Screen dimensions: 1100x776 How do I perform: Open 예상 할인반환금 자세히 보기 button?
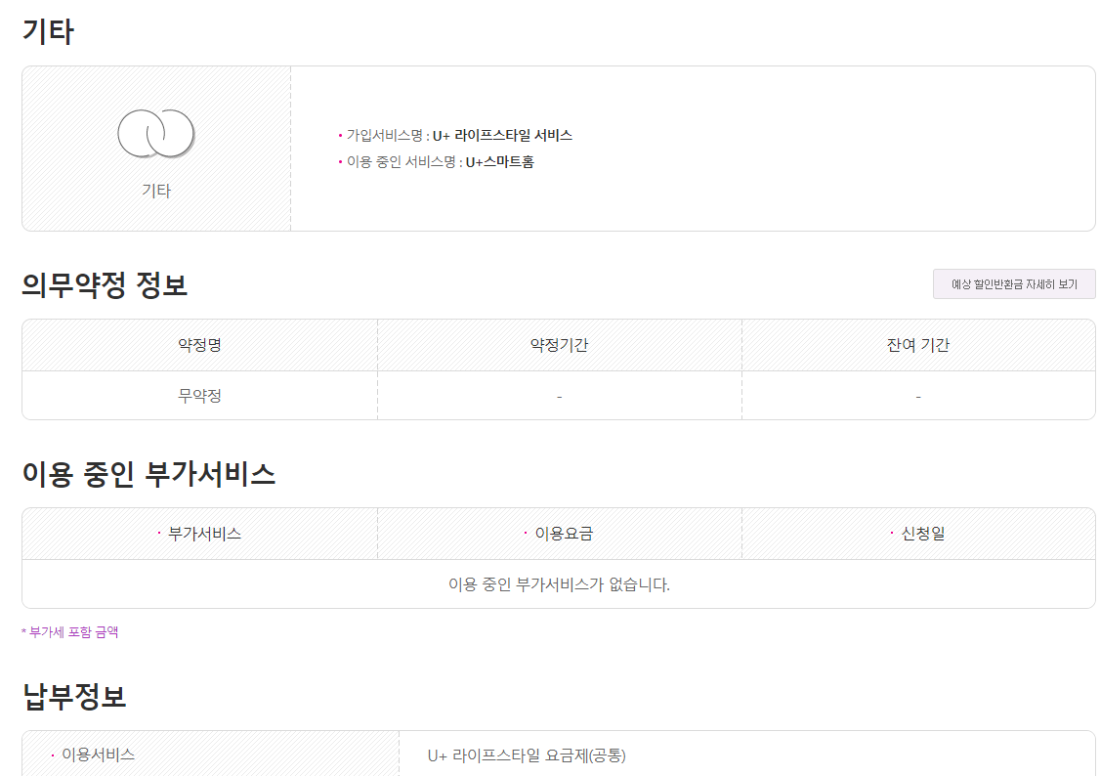click(x=1014, y=284)
